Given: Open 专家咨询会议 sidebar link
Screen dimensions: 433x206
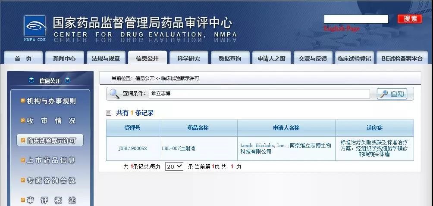Looking at the screenshot, I should pos(51,180).
